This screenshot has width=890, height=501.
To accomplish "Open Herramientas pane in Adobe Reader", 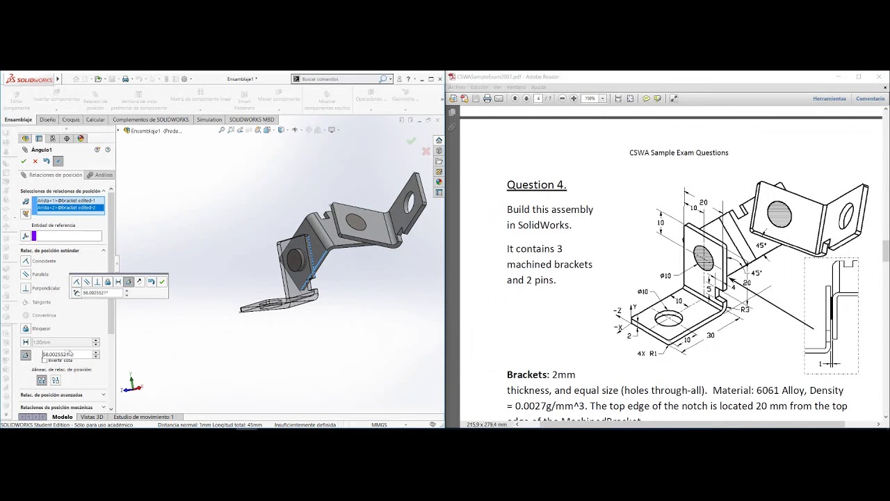I will pyautogui.click(x=830, y=99).
